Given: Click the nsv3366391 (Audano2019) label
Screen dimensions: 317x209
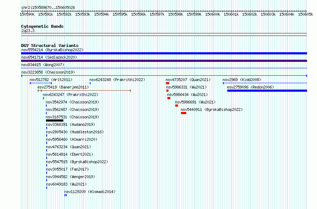Looking at the screenshot, I should (71, 124).
